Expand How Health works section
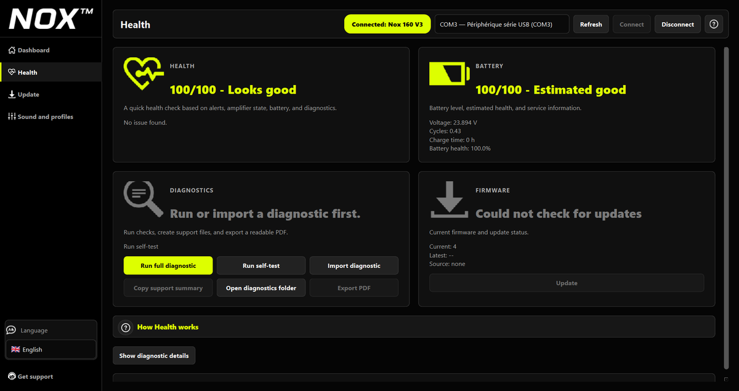739x391 pixels. pyautogui.click(x=414, y=326)
